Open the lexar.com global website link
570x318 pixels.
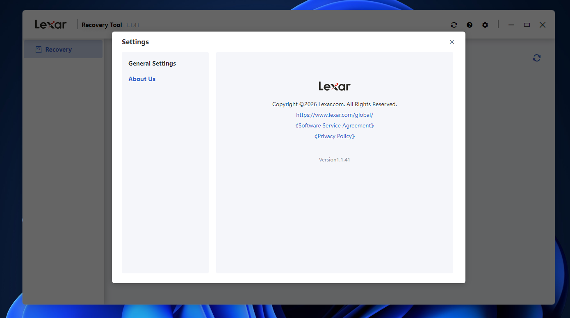coord(334,115)
